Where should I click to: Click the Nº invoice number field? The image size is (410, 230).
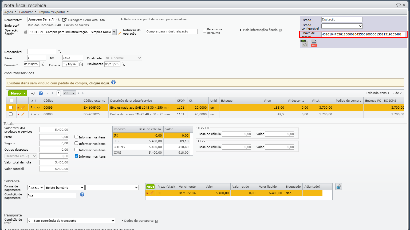pos(73,58)
